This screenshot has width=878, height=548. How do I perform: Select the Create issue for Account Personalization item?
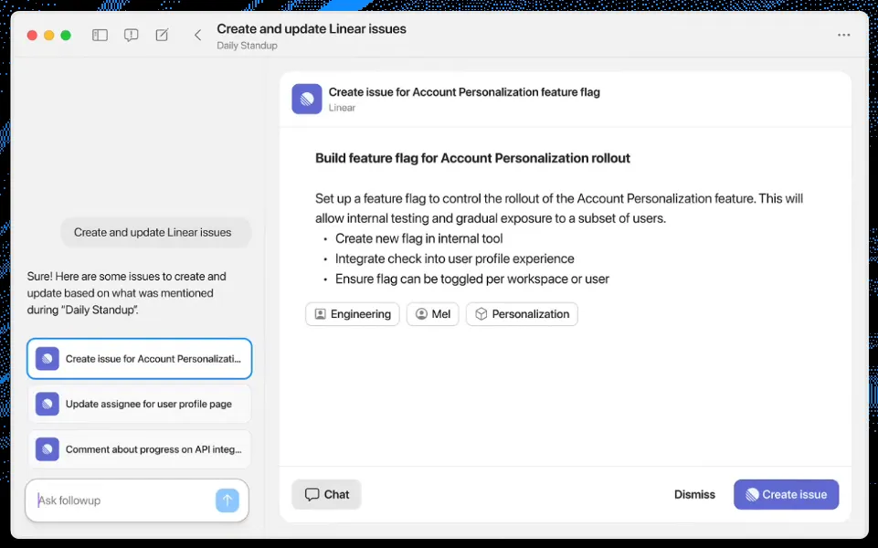140,359
